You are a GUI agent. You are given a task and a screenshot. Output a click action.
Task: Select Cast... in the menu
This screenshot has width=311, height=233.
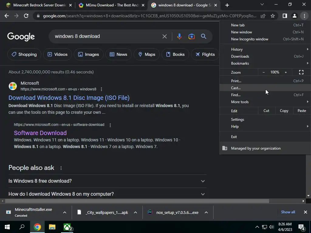(265, 88)
